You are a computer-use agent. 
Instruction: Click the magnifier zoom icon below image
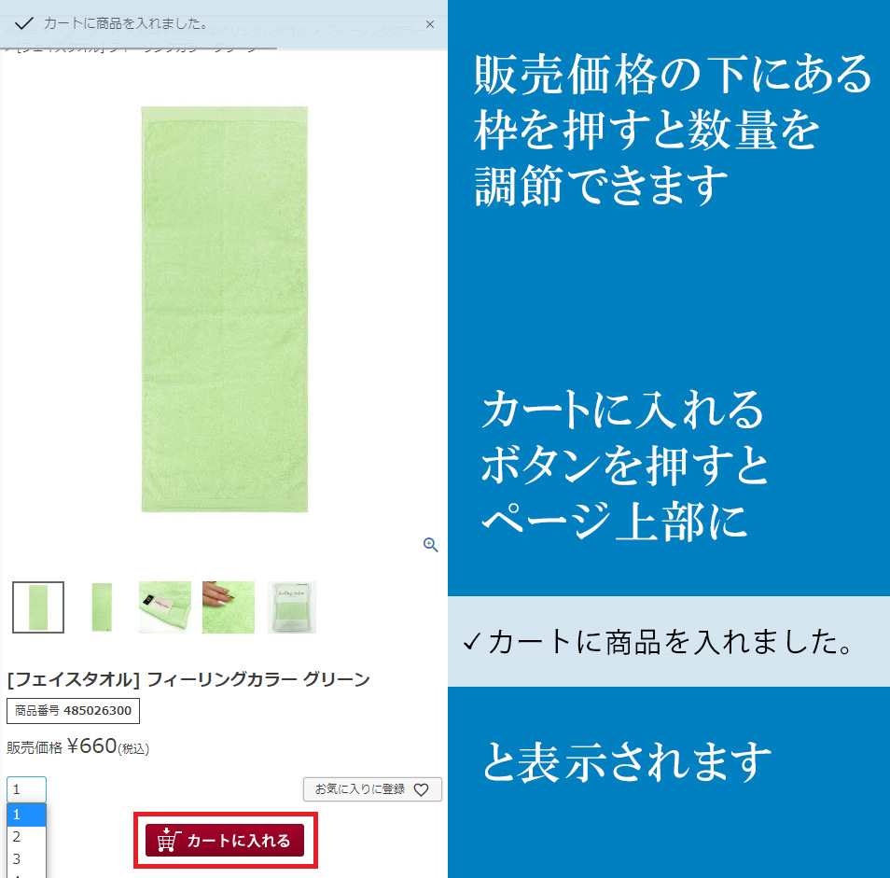point(430,545)
